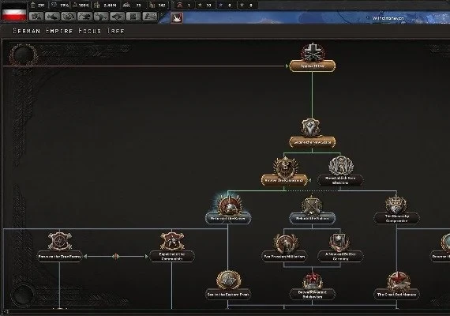Click the army experience value 30
450x316 pixels.
[x=208, y=6]
